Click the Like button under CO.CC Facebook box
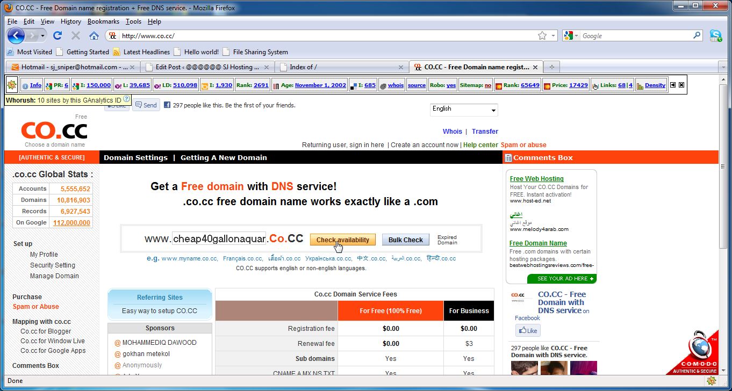 click(x=528, y=330)
